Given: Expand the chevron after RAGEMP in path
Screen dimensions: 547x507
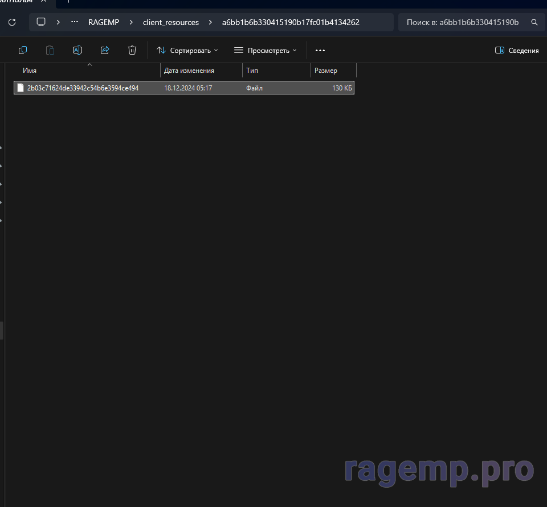Looking at the screenshot, I should (x=130, y=22).
